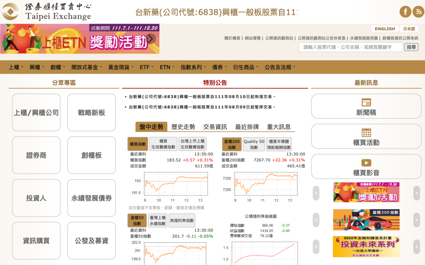This screenshot has width=425, height=265.
Task: Open 公開資訊觀測站公告快易查 link
Action: [x=322, y=38]
